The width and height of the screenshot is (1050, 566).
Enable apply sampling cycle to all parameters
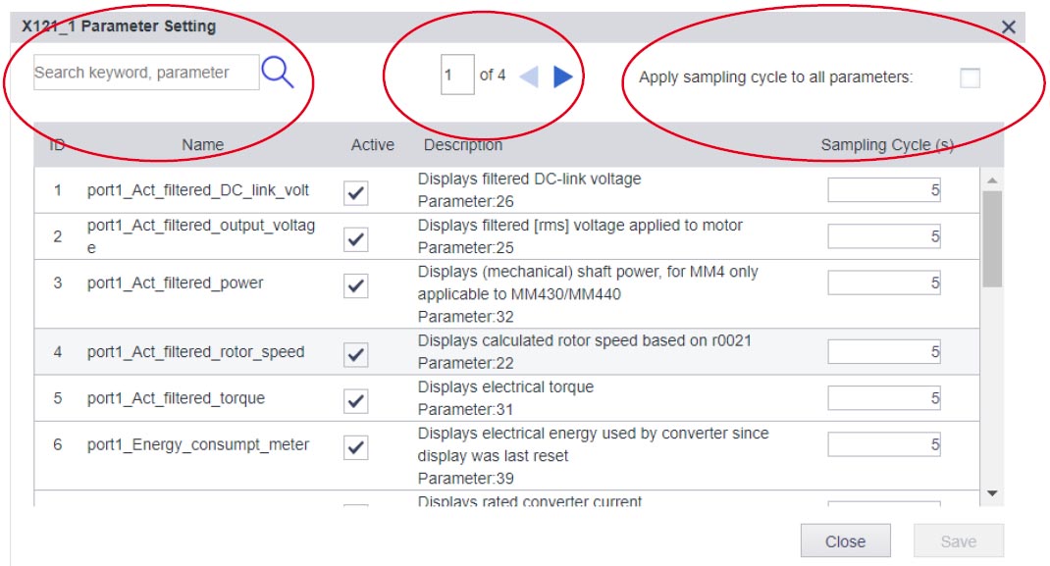970,77
